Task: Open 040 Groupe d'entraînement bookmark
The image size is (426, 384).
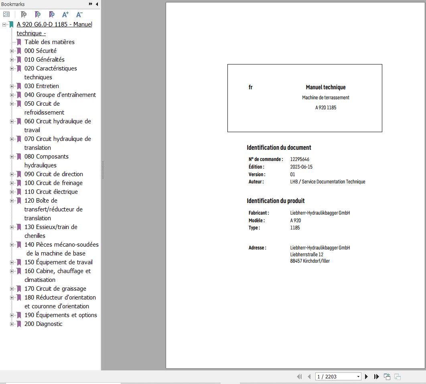Action: [x=60, y=95]
